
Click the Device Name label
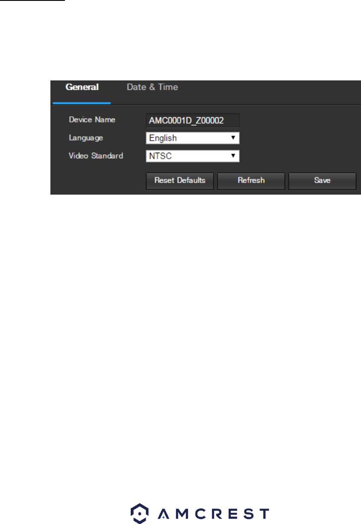[x=92, y=120]
